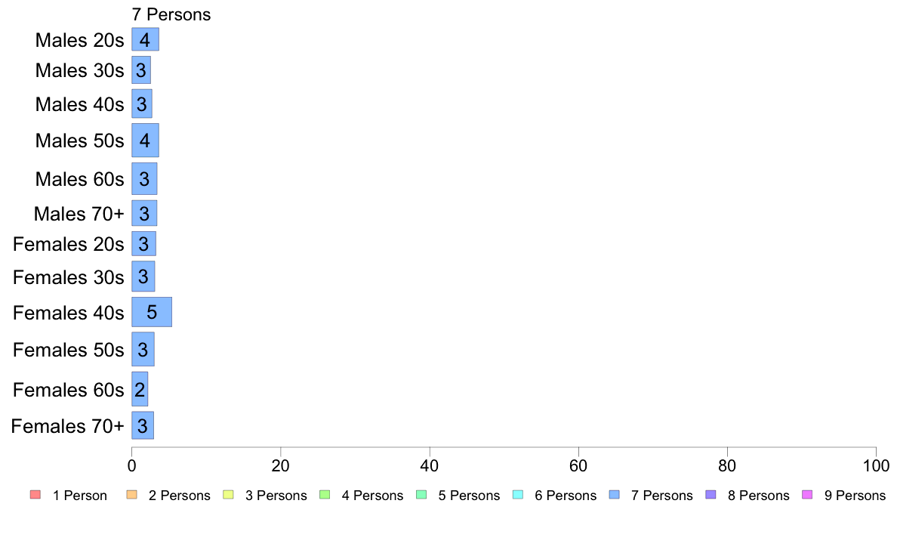Click the 100 axis tick label
Viewport: 897px width, 556px height.
876,465
